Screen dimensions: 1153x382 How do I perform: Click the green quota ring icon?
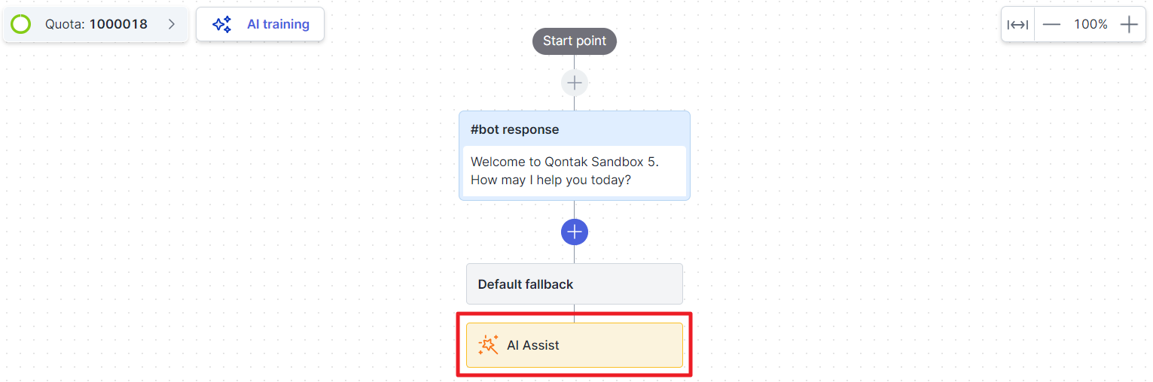coord(21,24)
